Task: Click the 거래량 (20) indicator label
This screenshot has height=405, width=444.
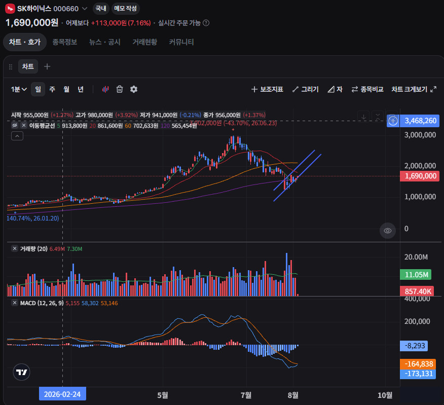Action: point(33,249)
